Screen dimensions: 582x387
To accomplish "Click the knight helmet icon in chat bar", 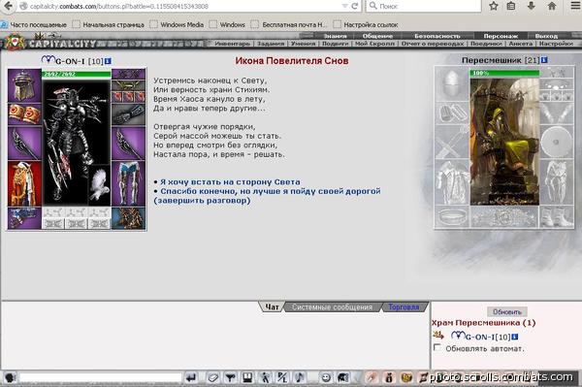I will pyautogui.click(x=342, y=378).
